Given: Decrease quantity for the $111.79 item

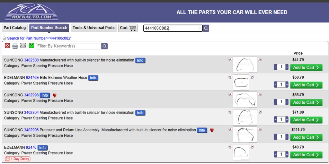Looking at the screenshot, I should tap(275, 137).
